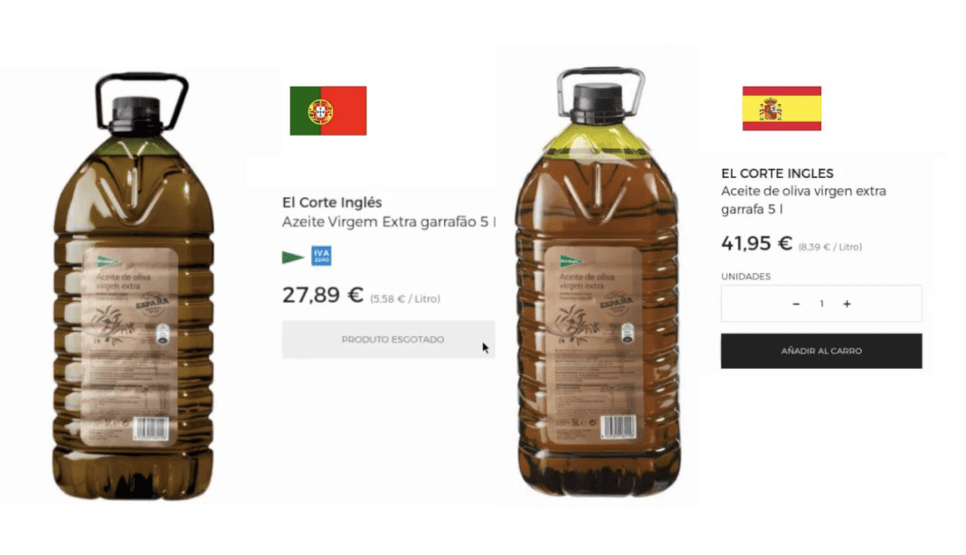Click the 5,58 € / Litro unit price
This screenshot has height=555, width=966.
point(404,299)
